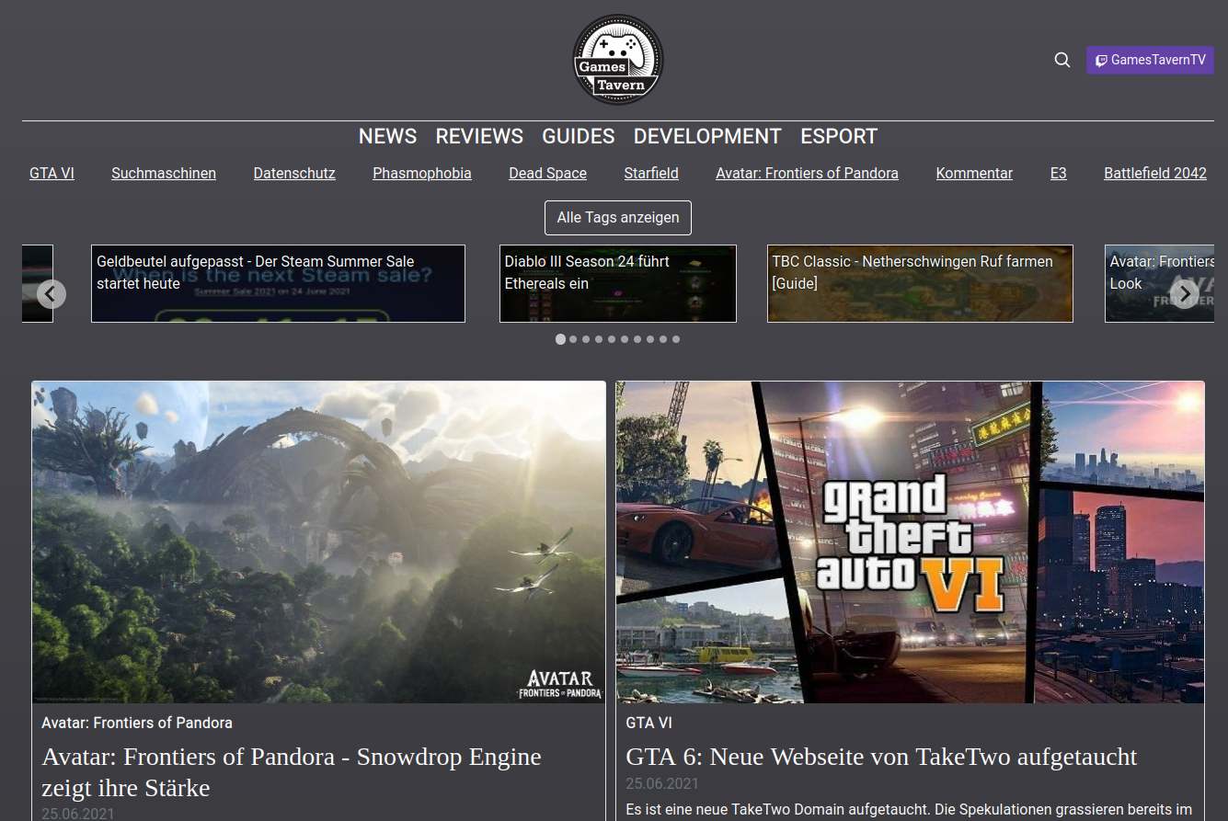Open the search magnifier icon
Viewport: 1228px width, 821px height.
(1062, 60)
